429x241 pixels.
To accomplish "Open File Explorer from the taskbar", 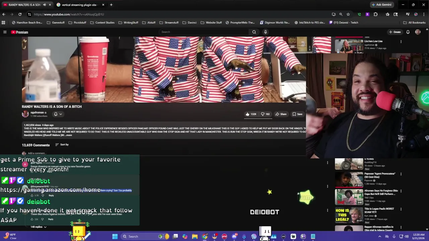I will click(x=195, y=237).
